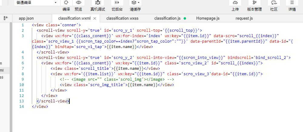Viewport: 303px width, 132px height.
Task: Click line number 1 in gutter
Action: (23, 25)
